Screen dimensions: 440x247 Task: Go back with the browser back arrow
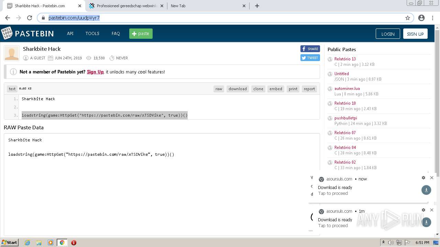(8, 18)
